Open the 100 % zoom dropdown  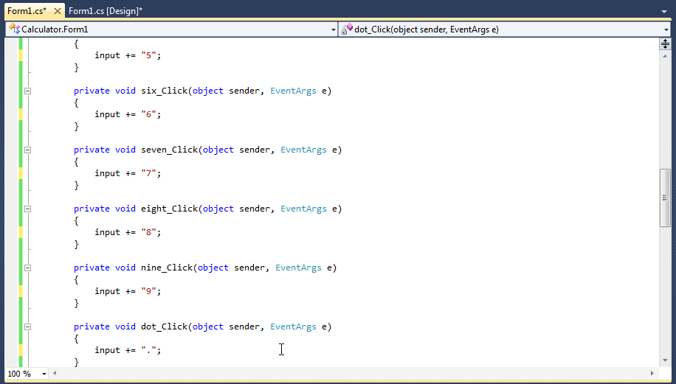coord(44,374)
